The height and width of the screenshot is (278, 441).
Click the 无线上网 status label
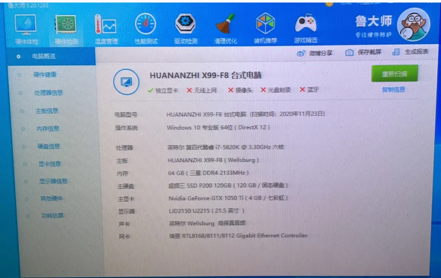pos(205,90)
